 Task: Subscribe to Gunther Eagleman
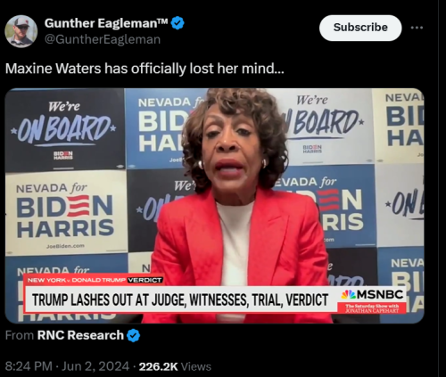coord(360,28)
